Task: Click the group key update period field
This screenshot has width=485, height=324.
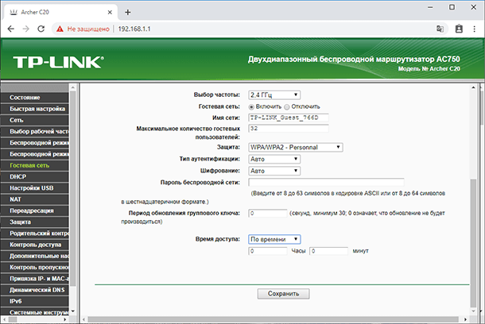Action: tap(268, 213)
